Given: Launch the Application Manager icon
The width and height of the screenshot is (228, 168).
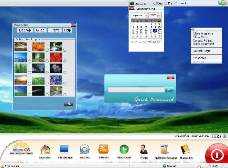Looking at the screenshot, I should click(x=165, y=149).
